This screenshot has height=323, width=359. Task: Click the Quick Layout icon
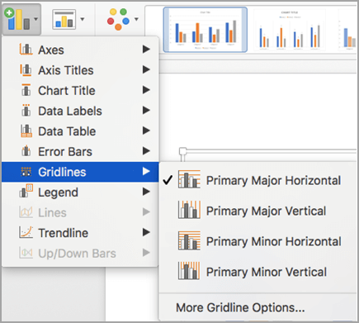coord(64,19)
